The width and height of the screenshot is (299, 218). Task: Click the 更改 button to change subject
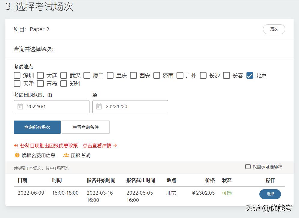(x=274, y=29)
